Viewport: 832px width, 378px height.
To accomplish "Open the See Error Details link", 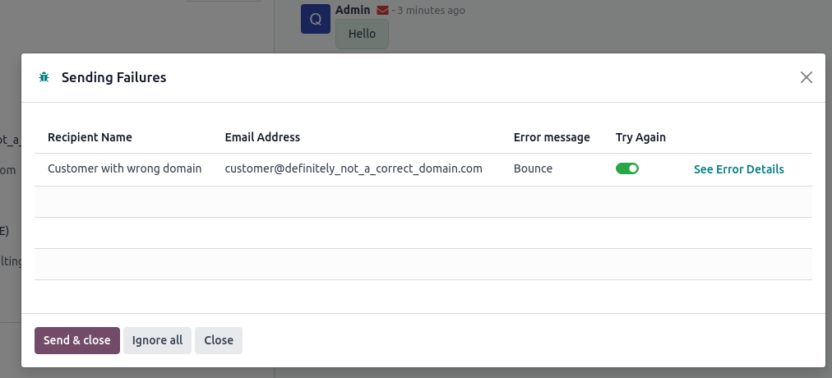I will 738,169.
